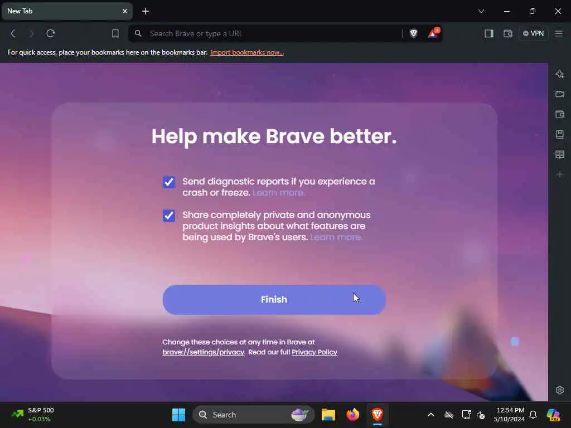Go forward to next page
The height and width of the screenshot is (428, 571).
(x=32, y=33)
